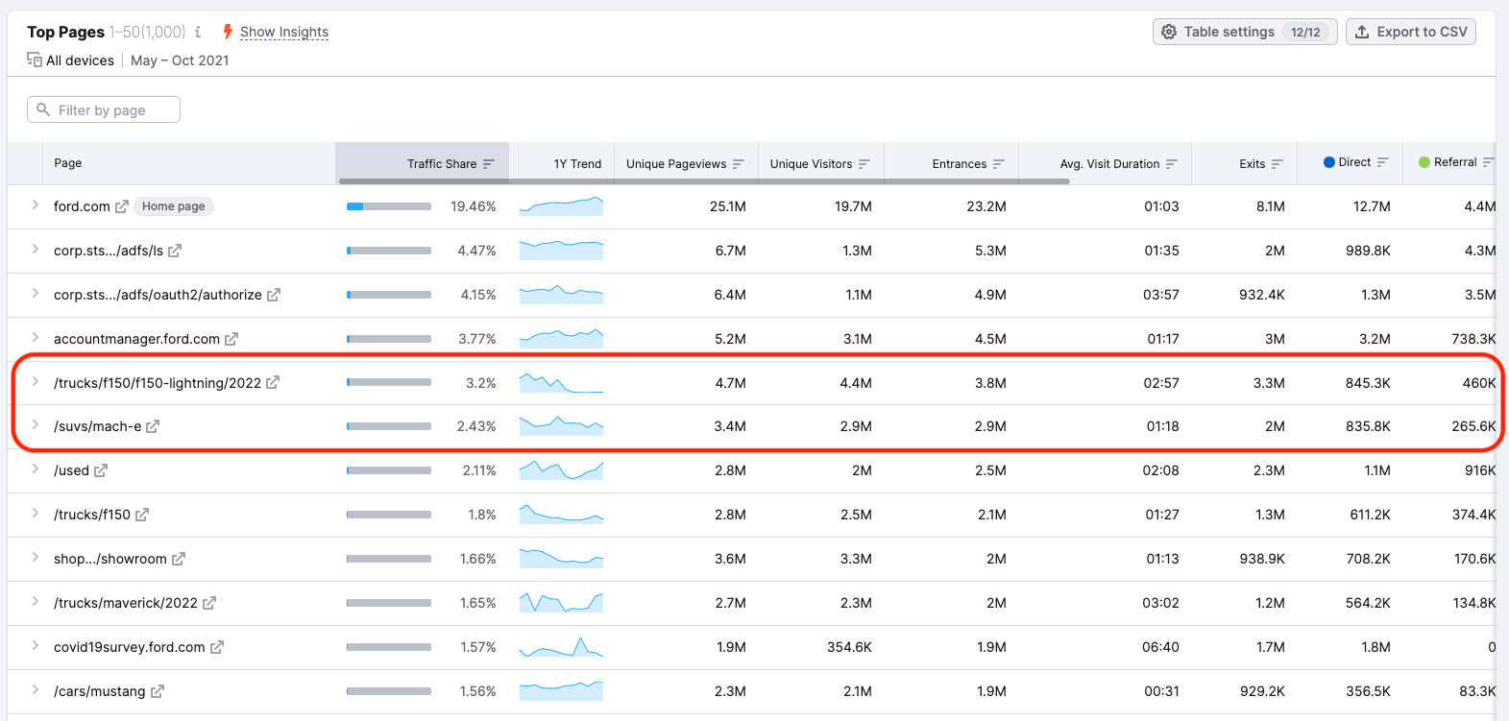Sort by Referral column icon
The width and height of the screenshot is (1509, 721).
pos(1488,162)
